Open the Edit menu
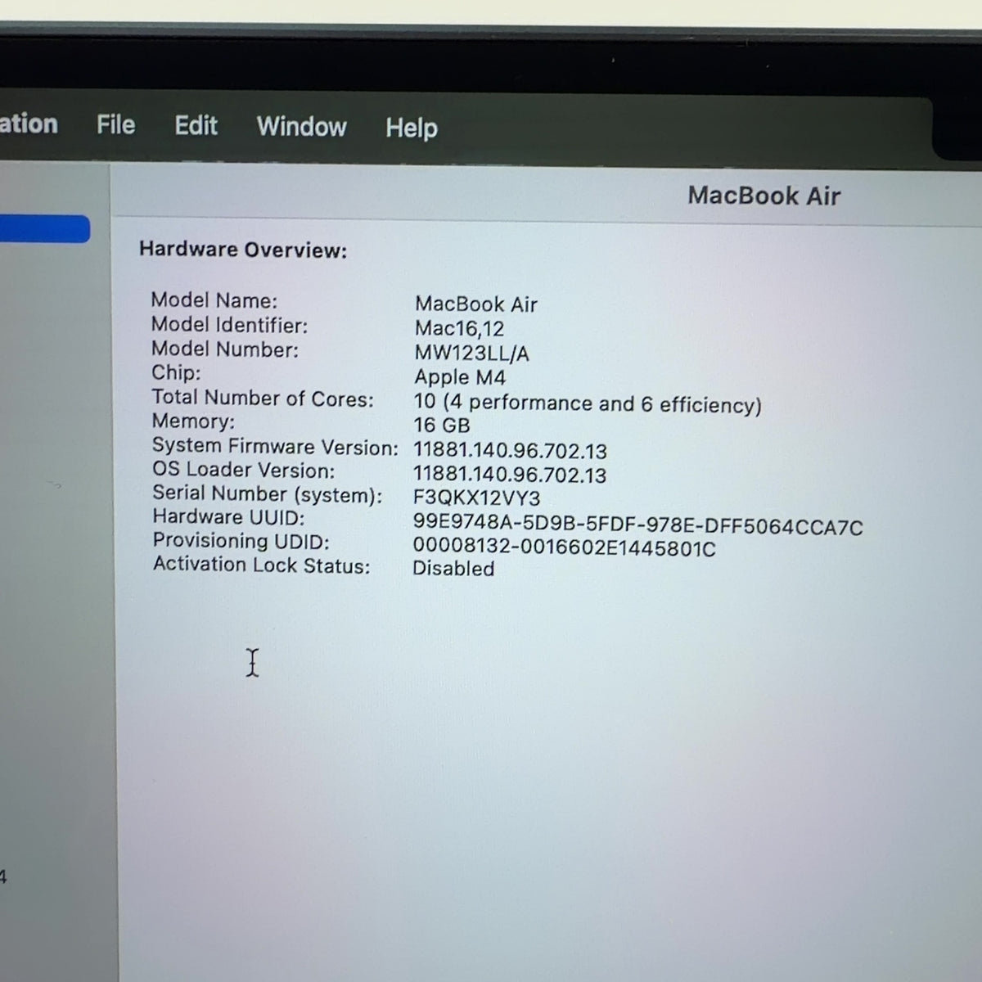Viewport: 982px width, 982px height. [x=196, y=125]
